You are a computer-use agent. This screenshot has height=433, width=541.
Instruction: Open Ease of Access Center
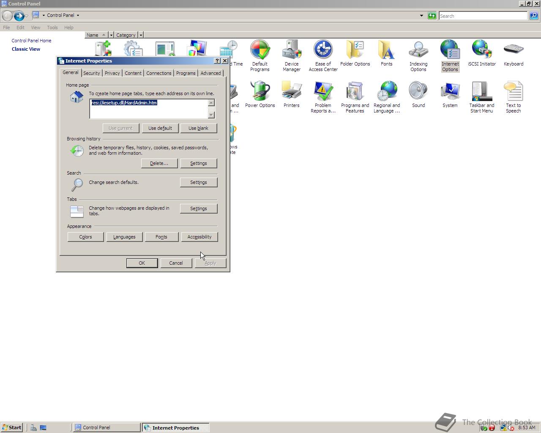tap(323, 55)
